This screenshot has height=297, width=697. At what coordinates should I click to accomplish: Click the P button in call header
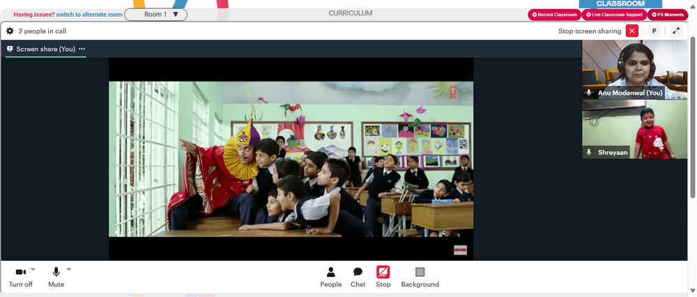[654, 31]
